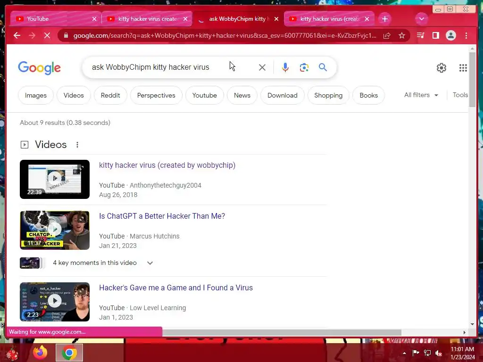The height and width of the screenshot is (362, 483).
Task: Play the 22:39 kitty hacker video thumbnail
Action: coord(55,179)
